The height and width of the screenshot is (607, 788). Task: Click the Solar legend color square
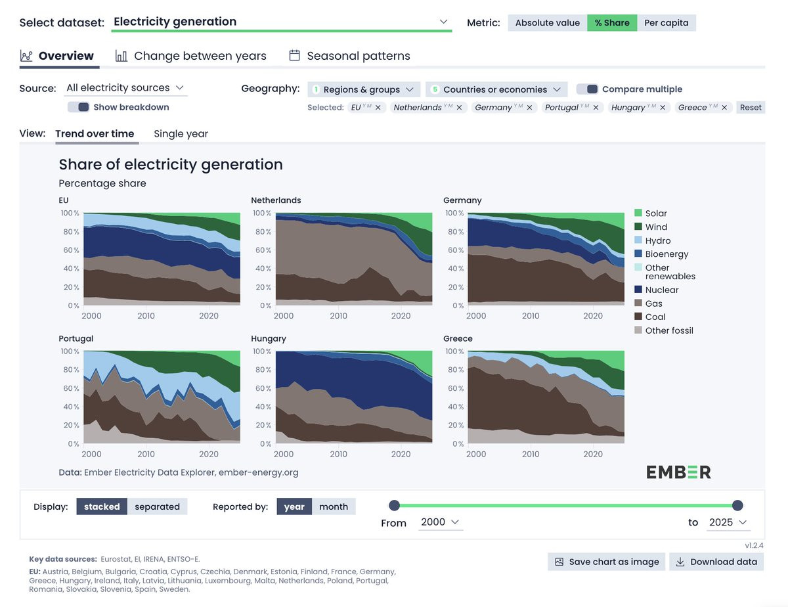pos(638,213)
